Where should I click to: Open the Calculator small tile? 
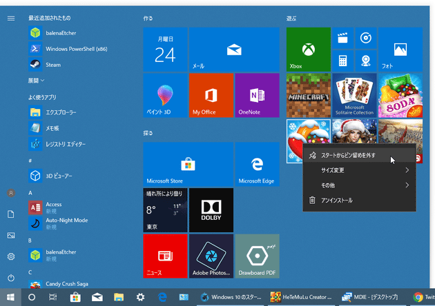[x=343, y=61]
